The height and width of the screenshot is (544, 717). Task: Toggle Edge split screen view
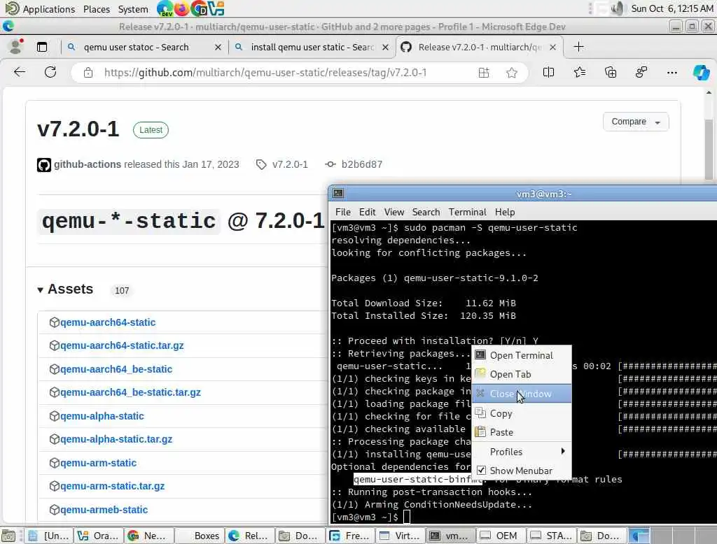548,72
